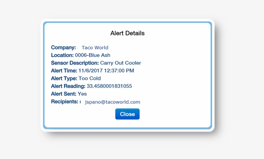Click the Close button
The height and width of the screenshot is (159, 264).
pos(127,114)
